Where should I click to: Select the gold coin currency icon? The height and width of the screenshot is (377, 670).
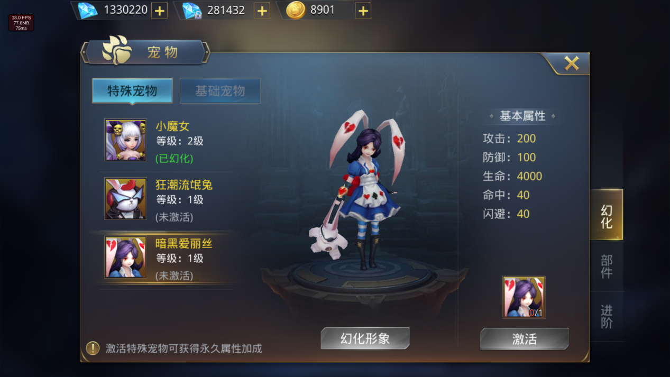click(296, 11)
